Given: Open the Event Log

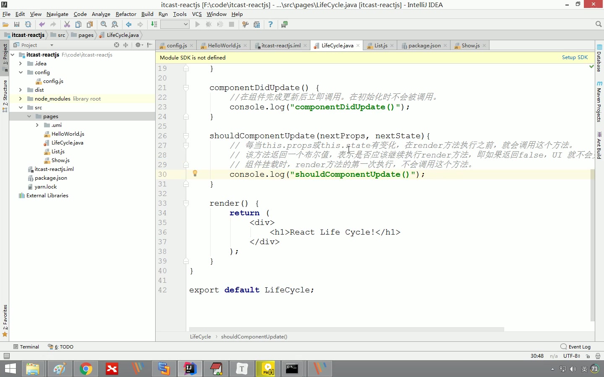Looking at the screenshot, I should pyautogui.click(x=575, y=347).
